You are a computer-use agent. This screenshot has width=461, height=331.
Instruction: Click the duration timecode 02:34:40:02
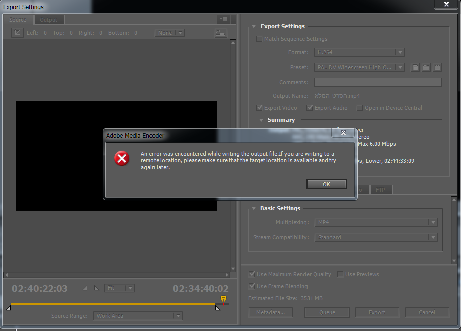201,289
